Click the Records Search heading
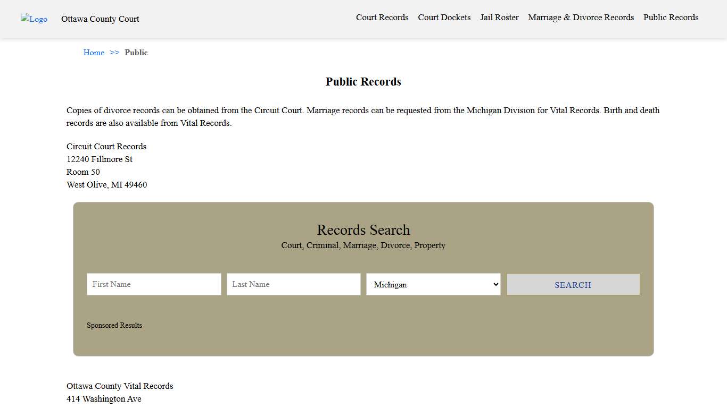The image size is (727, 408). coord(363,229)
